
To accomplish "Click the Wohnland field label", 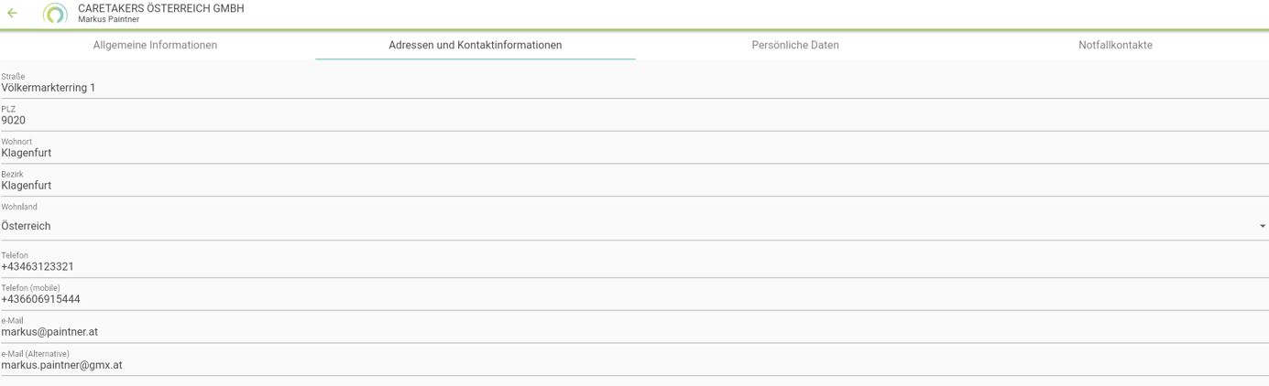I will (19, 208).
